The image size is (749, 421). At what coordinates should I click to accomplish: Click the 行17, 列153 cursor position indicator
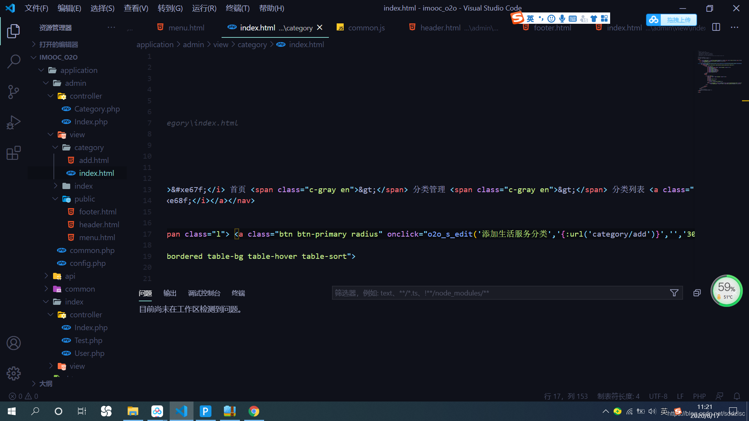(566, 396)
